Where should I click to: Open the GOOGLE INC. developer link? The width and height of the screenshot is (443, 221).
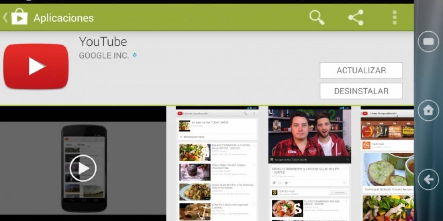coord(104,55)
